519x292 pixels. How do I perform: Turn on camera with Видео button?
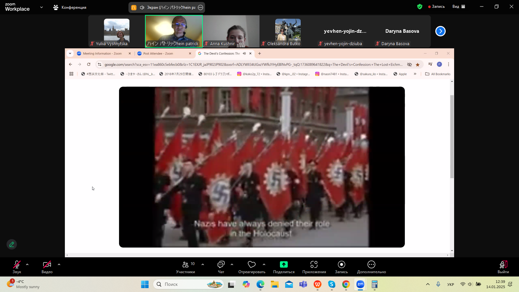(x=47, y=267)
